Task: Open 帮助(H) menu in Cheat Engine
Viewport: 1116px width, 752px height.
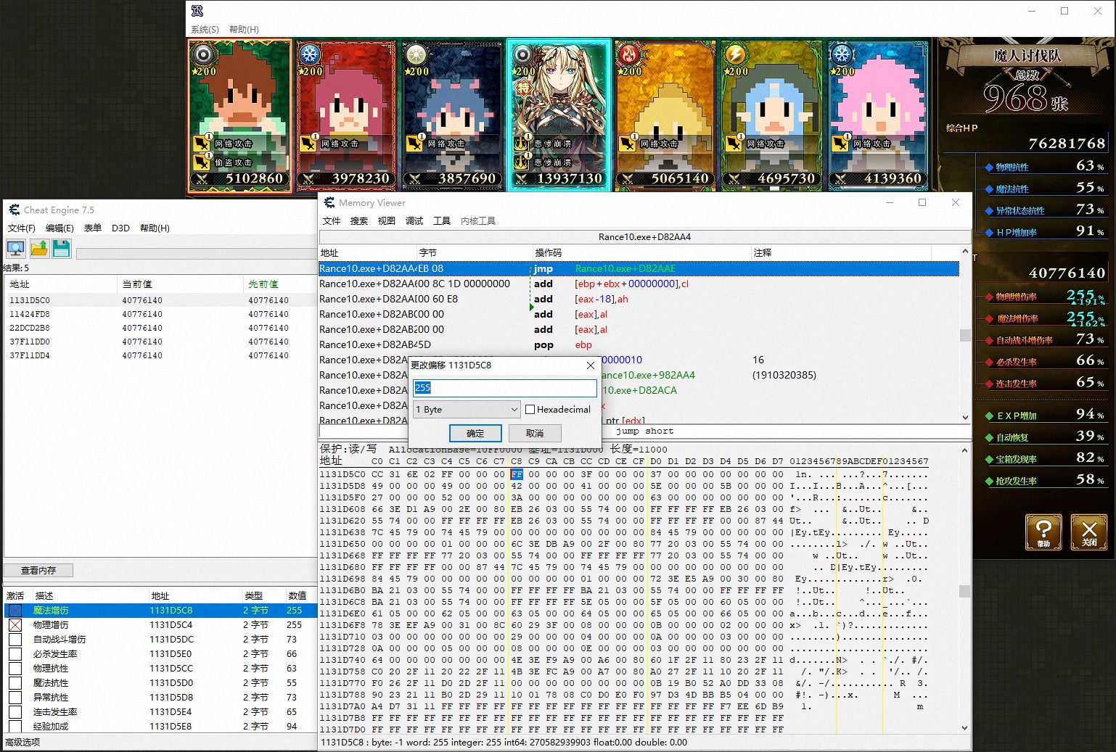Action: tap(155, 228)
